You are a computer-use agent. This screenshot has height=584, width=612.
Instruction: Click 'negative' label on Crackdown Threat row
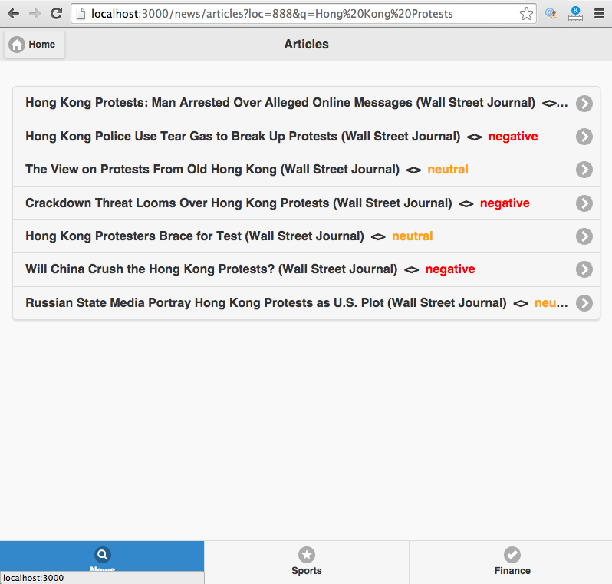coord(505,203)
